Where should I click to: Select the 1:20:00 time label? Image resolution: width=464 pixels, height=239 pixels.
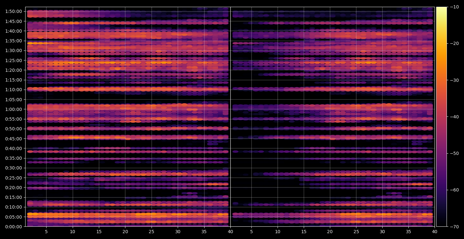point(14,70)
